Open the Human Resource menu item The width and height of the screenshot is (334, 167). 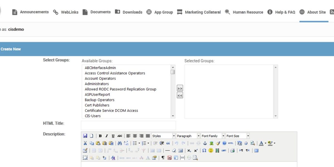(x=247, y=12)
